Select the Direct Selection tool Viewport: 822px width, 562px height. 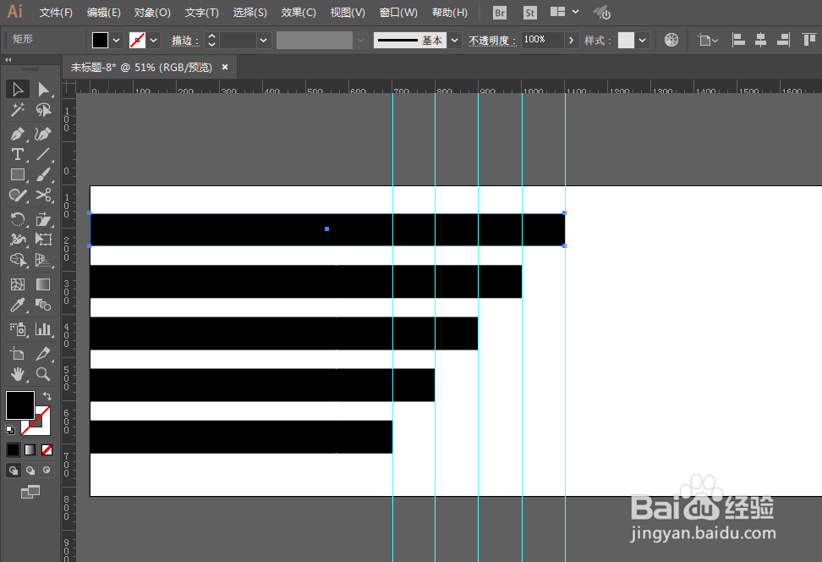click(x=43, y=89)
